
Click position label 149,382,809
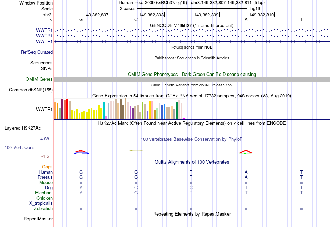pos(206,15)
